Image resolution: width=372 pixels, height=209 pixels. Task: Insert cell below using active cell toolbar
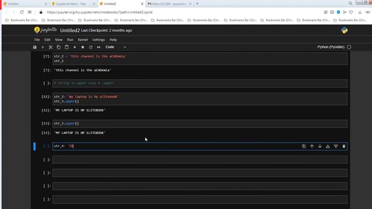[336, 146]
